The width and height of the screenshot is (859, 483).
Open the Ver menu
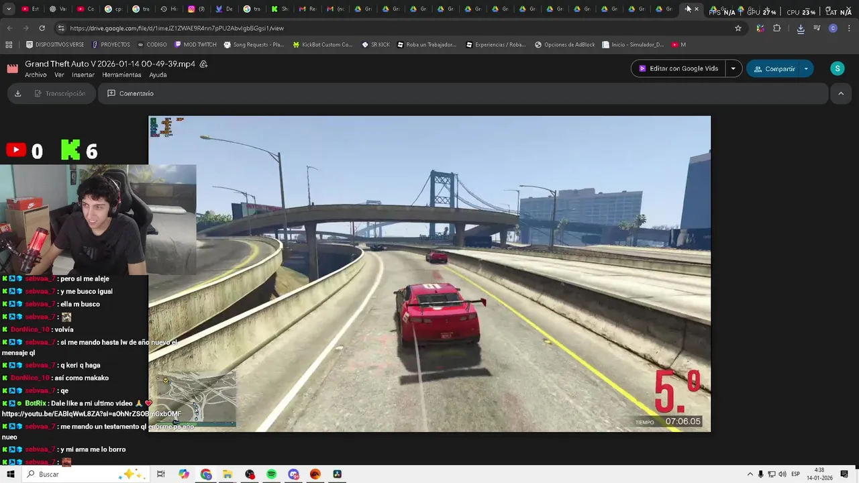pos(59,75)
